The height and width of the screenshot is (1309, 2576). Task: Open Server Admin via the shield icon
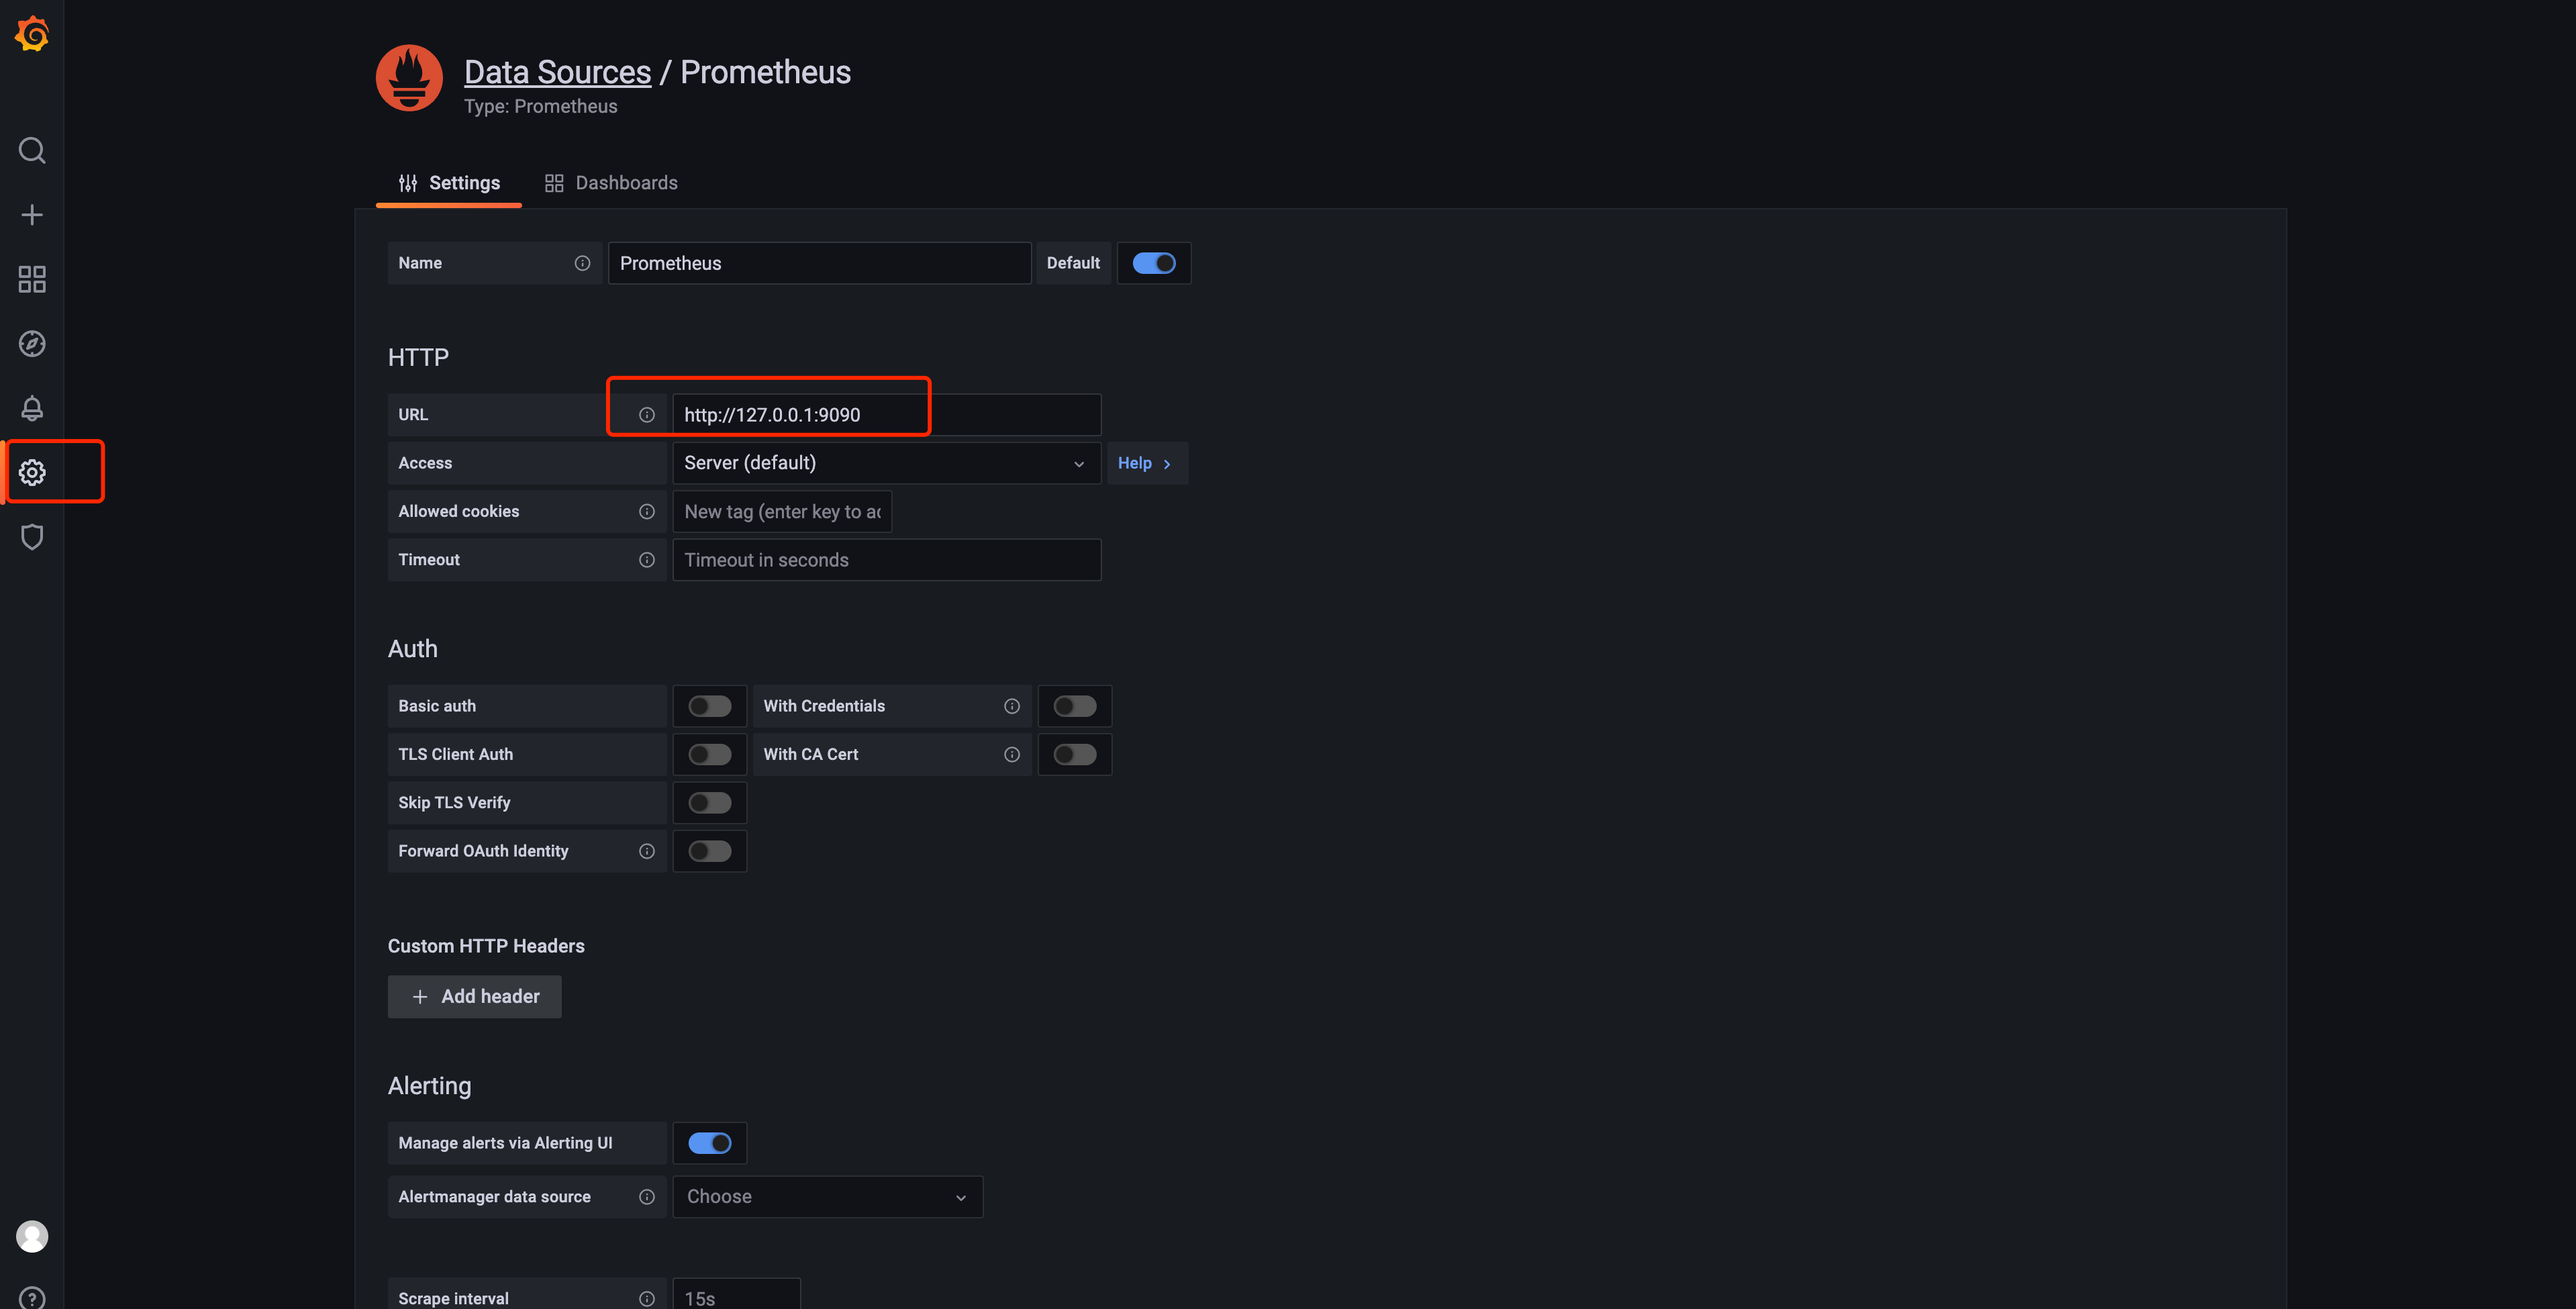pyautogui.click(x=31, y=537)
